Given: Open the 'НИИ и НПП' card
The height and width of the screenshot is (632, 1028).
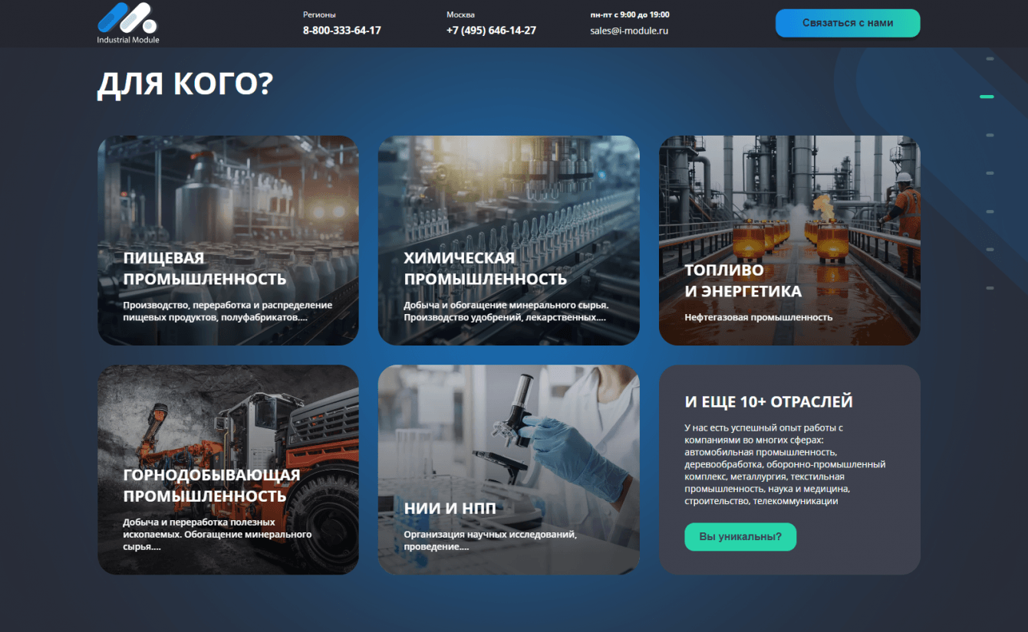Looking at the screenshot, I should tap(509, 470).
